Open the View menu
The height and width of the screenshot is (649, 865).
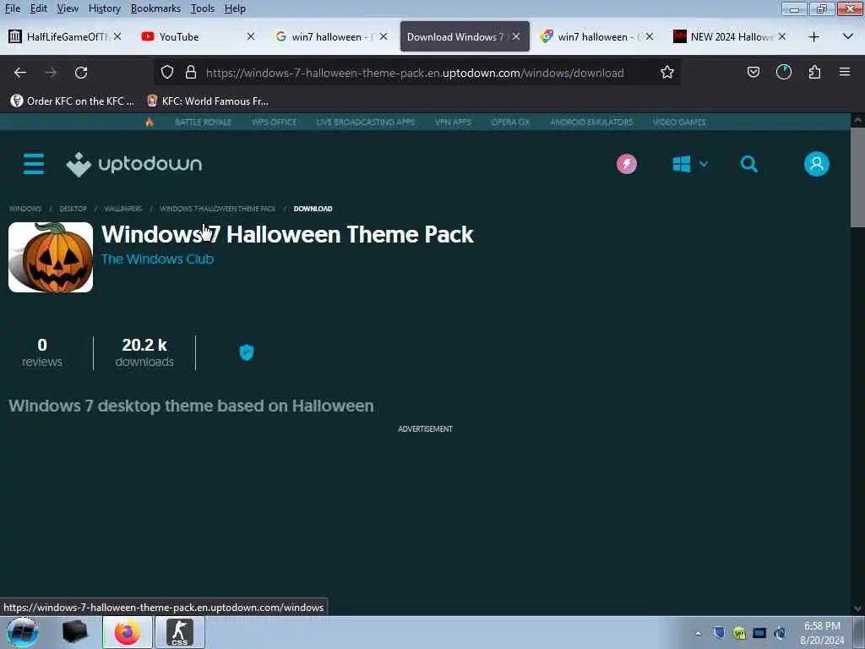[68, 8]
